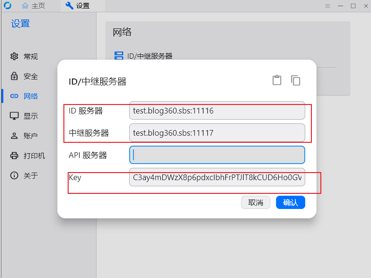Click the 确认 confirm button

click(291, 202)
